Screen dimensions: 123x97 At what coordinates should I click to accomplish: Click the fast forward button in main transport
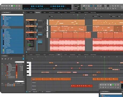(x=7, y=6)
